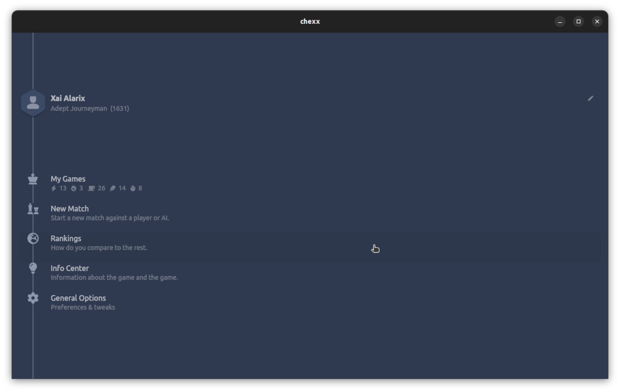620x392 pixels.
Task: Click the lightbulb Info Center icon
Action: [x=33, y=268]
